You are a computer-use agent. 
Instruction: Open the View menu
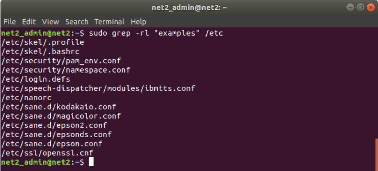click(50, 22)
